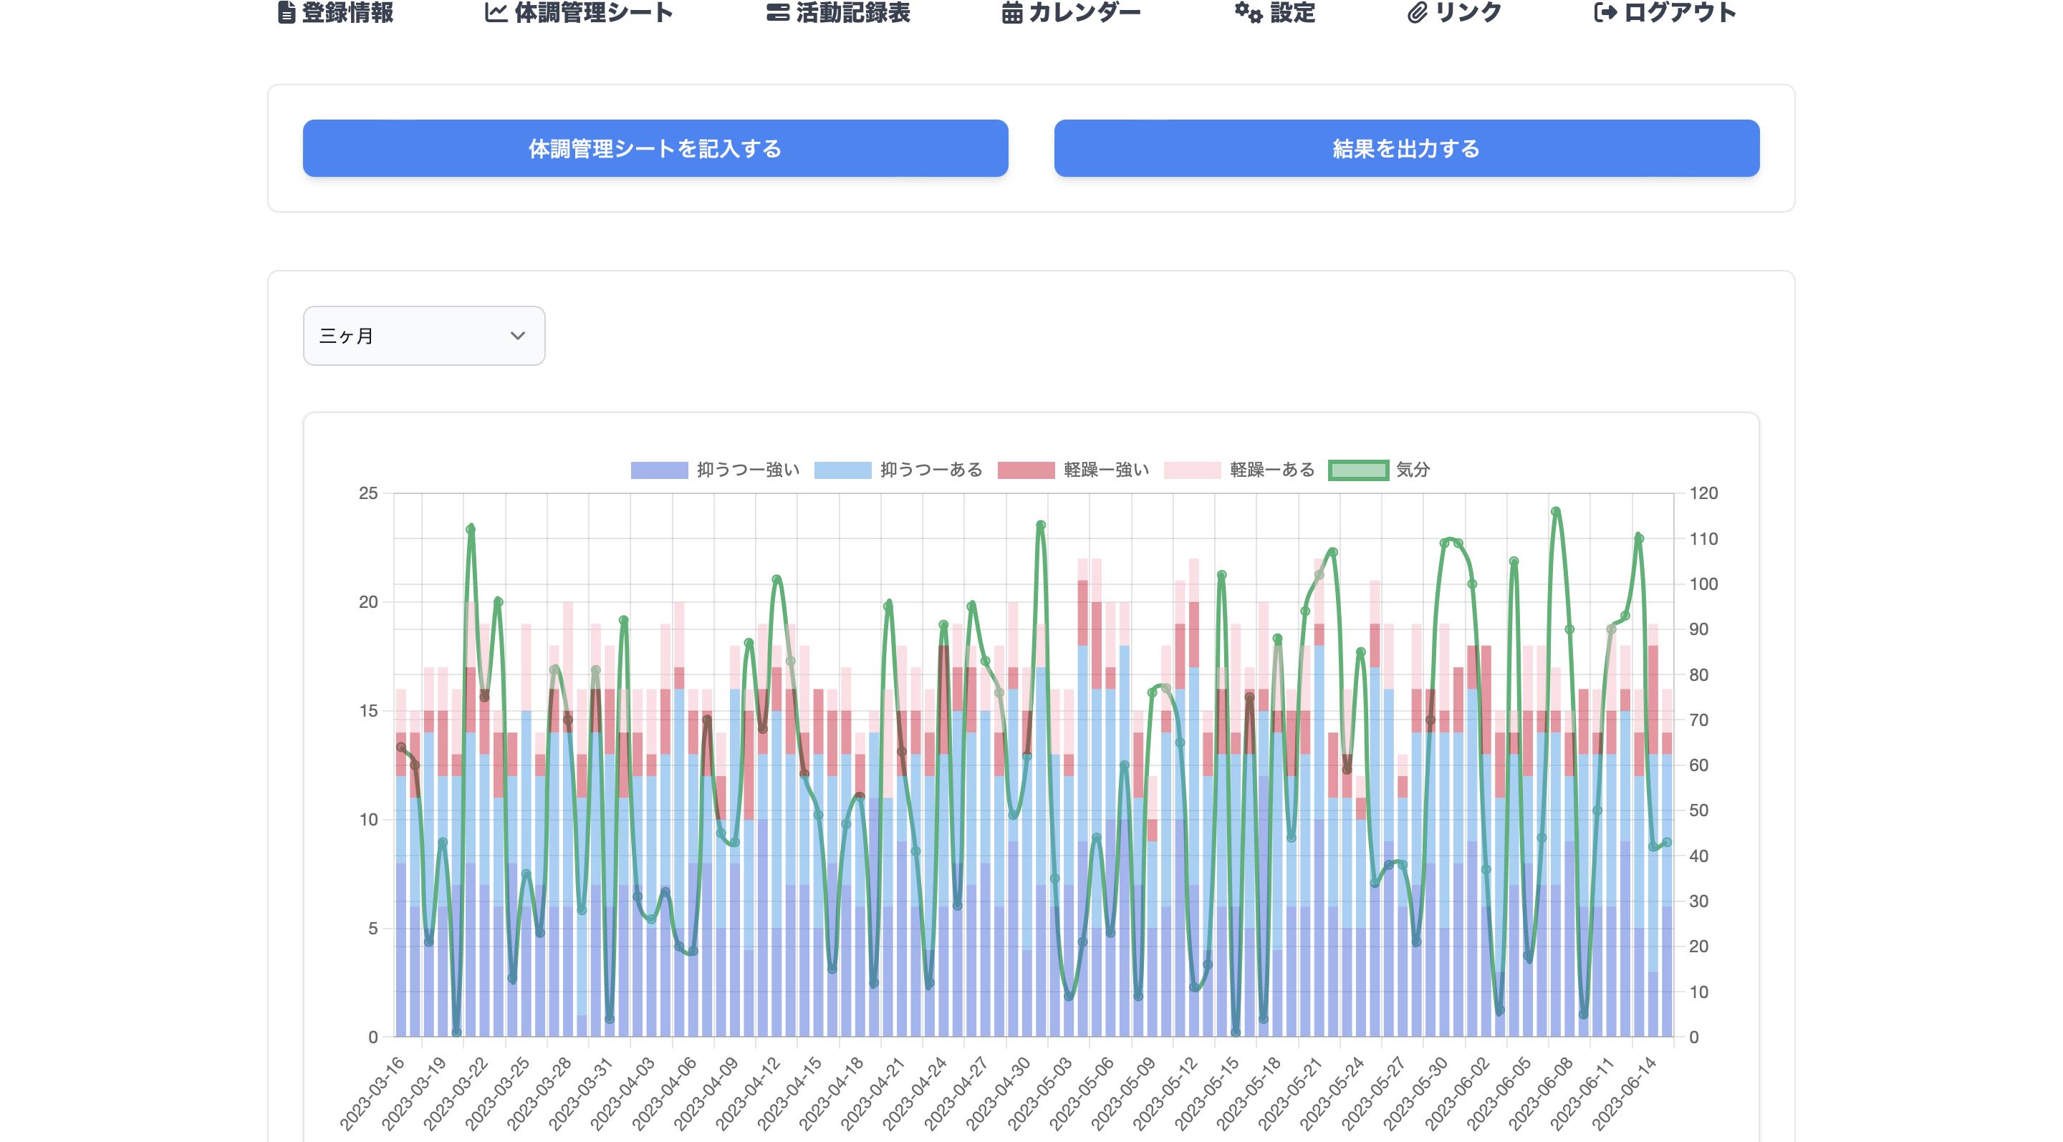Toggle 抑うつ一ある legend color swatch
This screenshot has height=1142, width=2063.
tap(842, 470)
